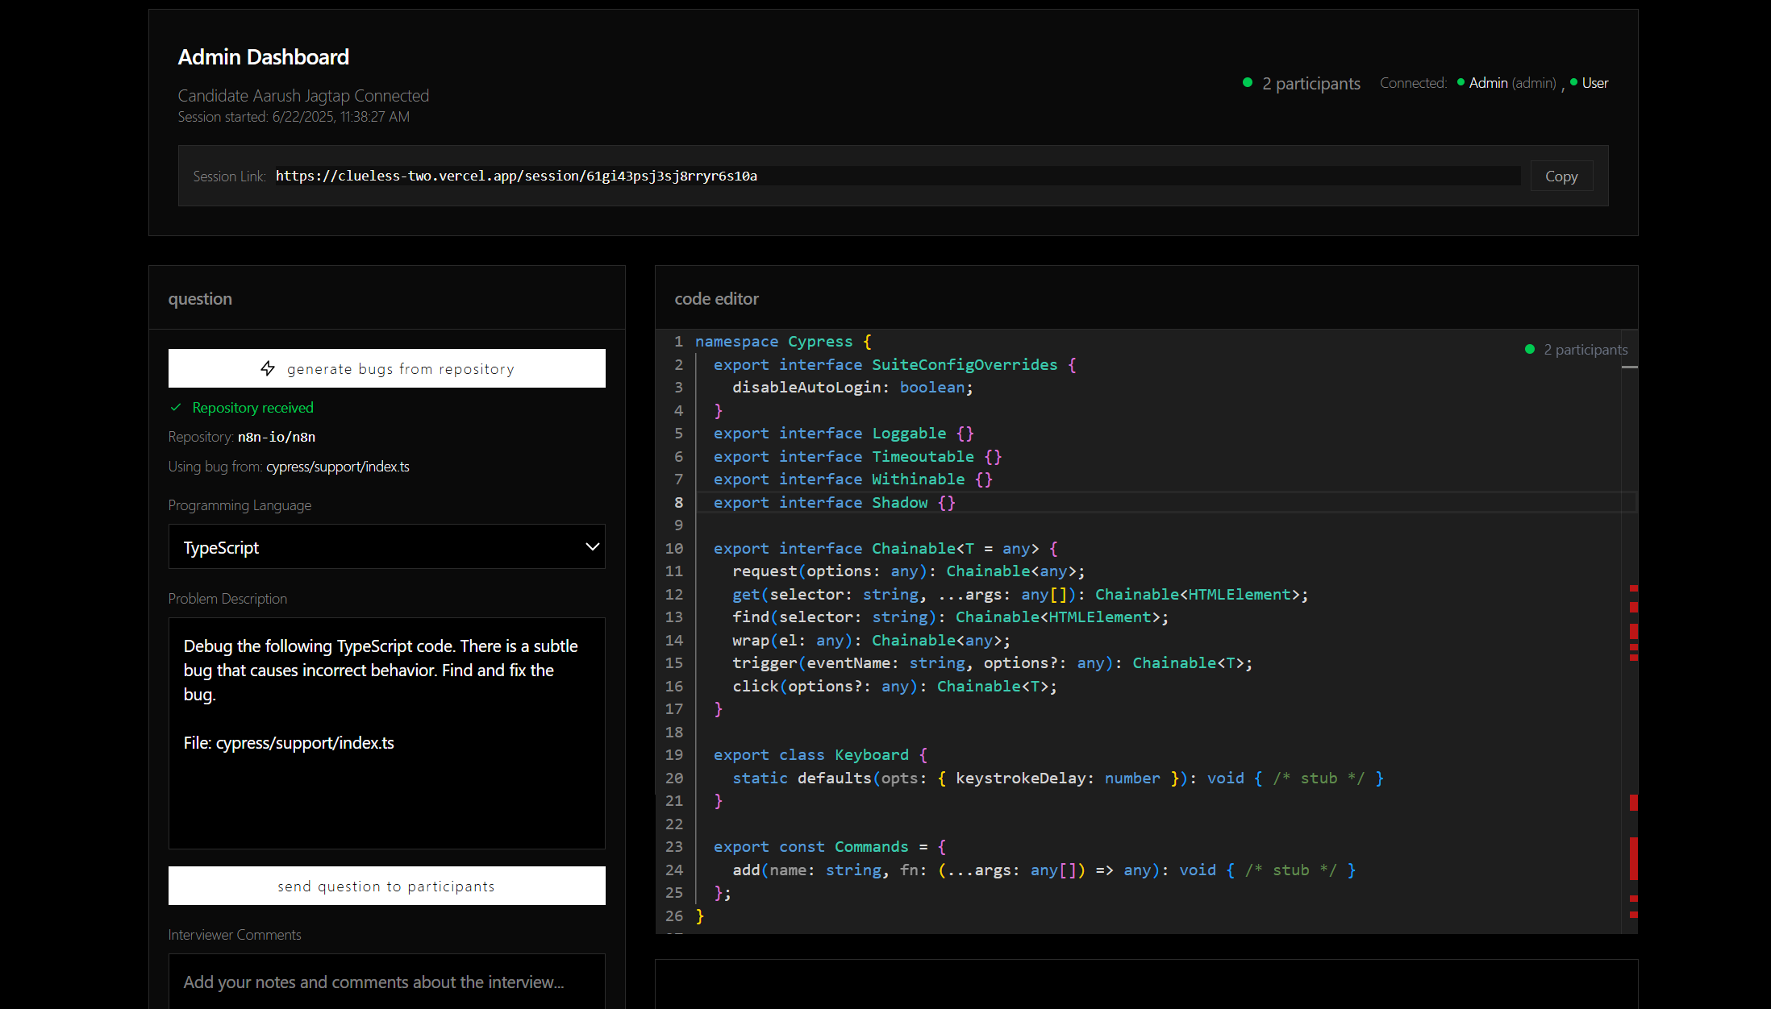Click the lightning bolt icon on generate button
The height and width of the screenshot is (1009, 1771).
click(x=268, y=368)
